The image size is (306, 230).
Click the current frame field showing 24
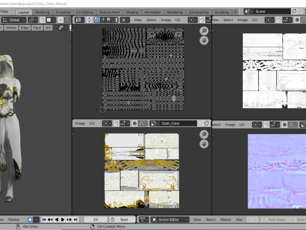click(96, 219)
